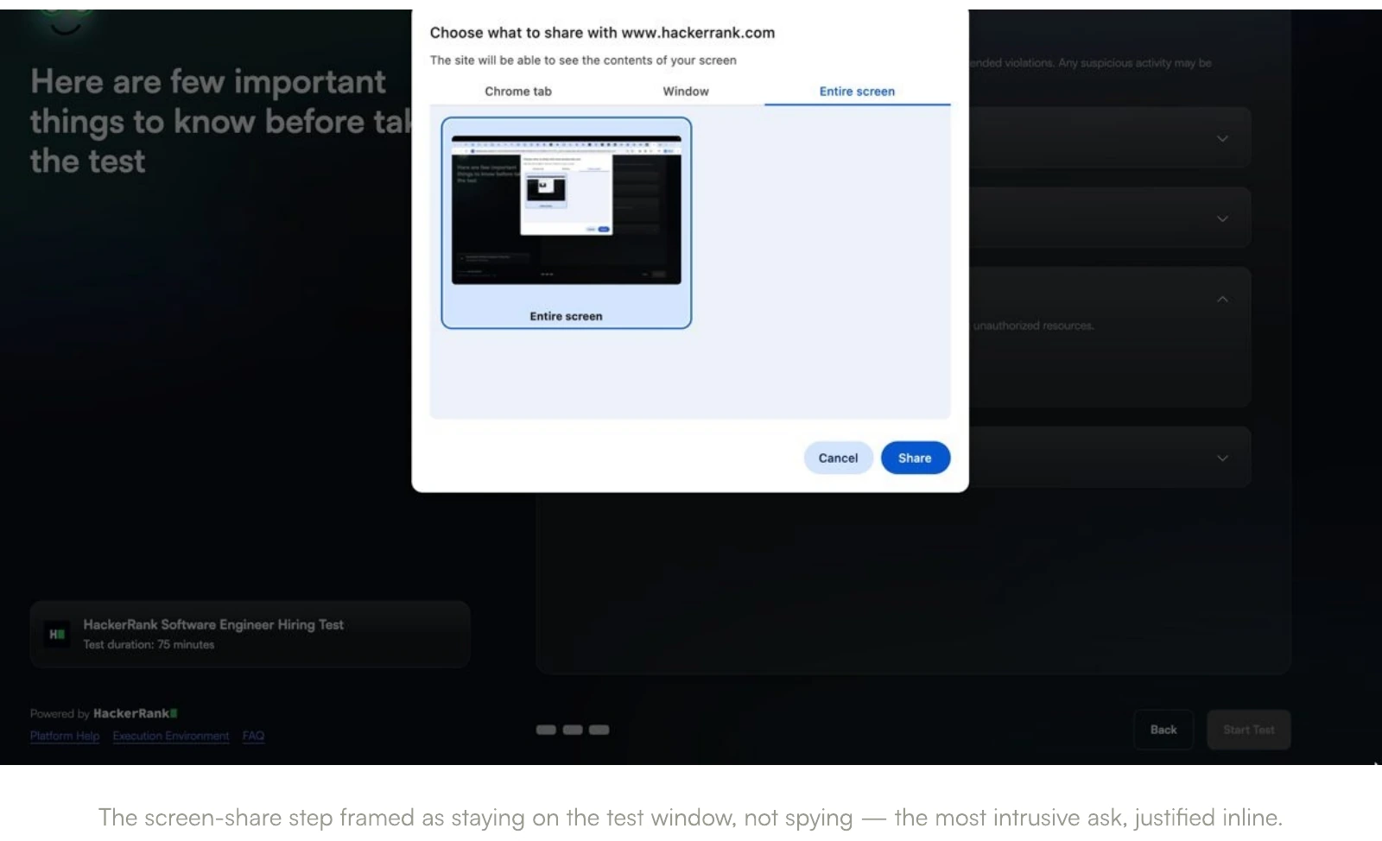
Task: Click the Back button
Action: click(x=1163, y=730)
